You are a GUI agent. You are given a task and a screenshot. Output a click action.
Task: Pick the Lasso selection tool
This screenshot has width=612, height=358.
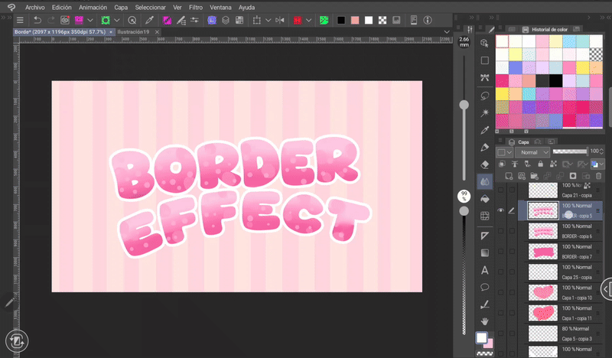(484, 96)
